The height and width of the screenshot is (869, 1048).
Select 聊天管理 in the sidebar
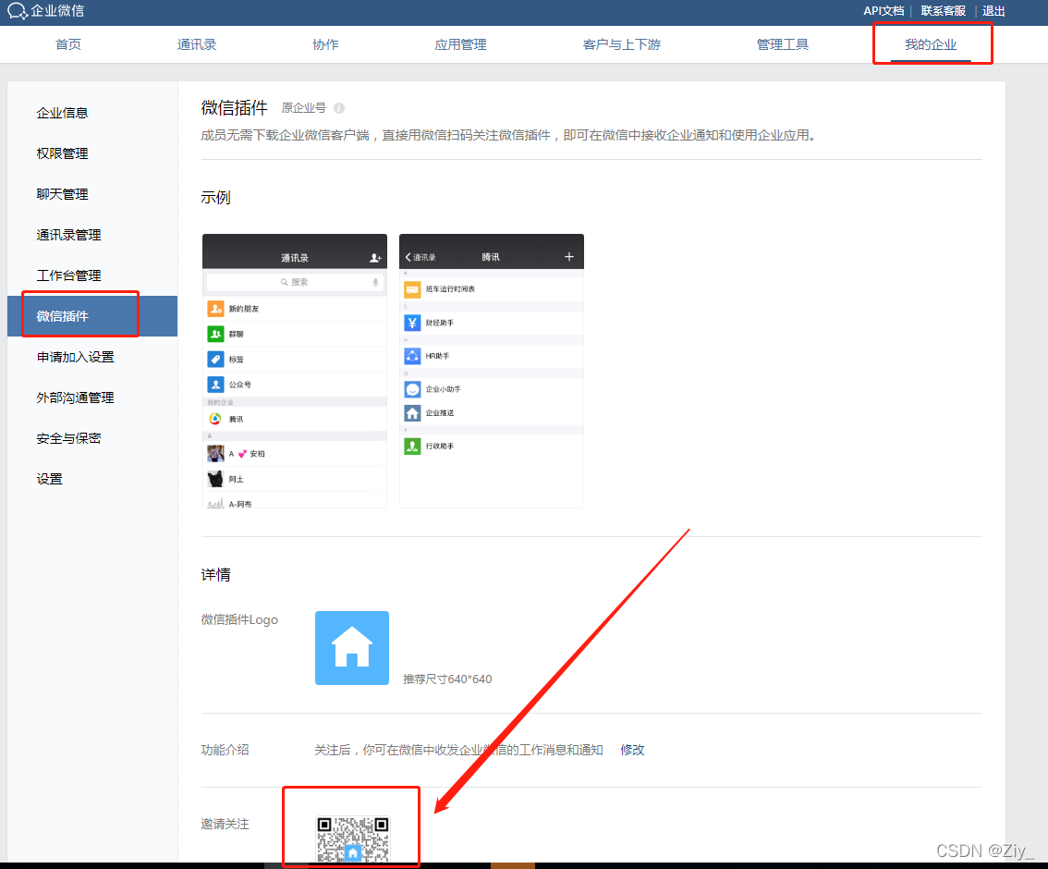point(62,194)
